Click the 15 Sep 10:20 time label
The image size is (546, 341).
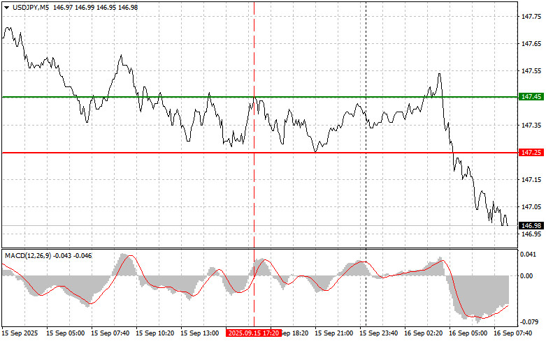pos(155,333)
